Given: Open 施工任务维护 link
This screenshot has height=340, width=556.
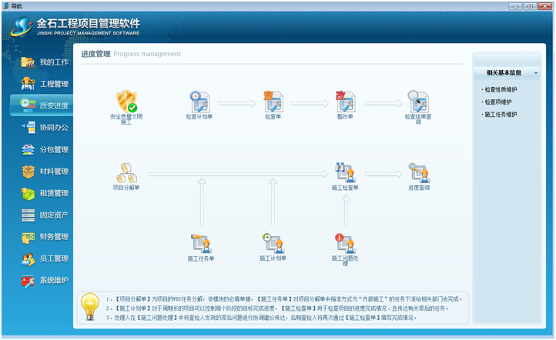Looking at the screenshot, I should coord(501,115).
